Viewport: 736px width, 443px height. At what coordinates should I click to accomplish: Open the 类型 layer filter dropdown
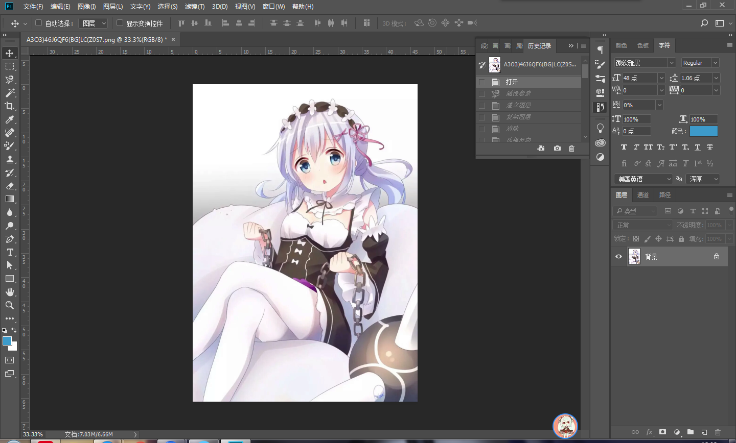tap(636, 211)
